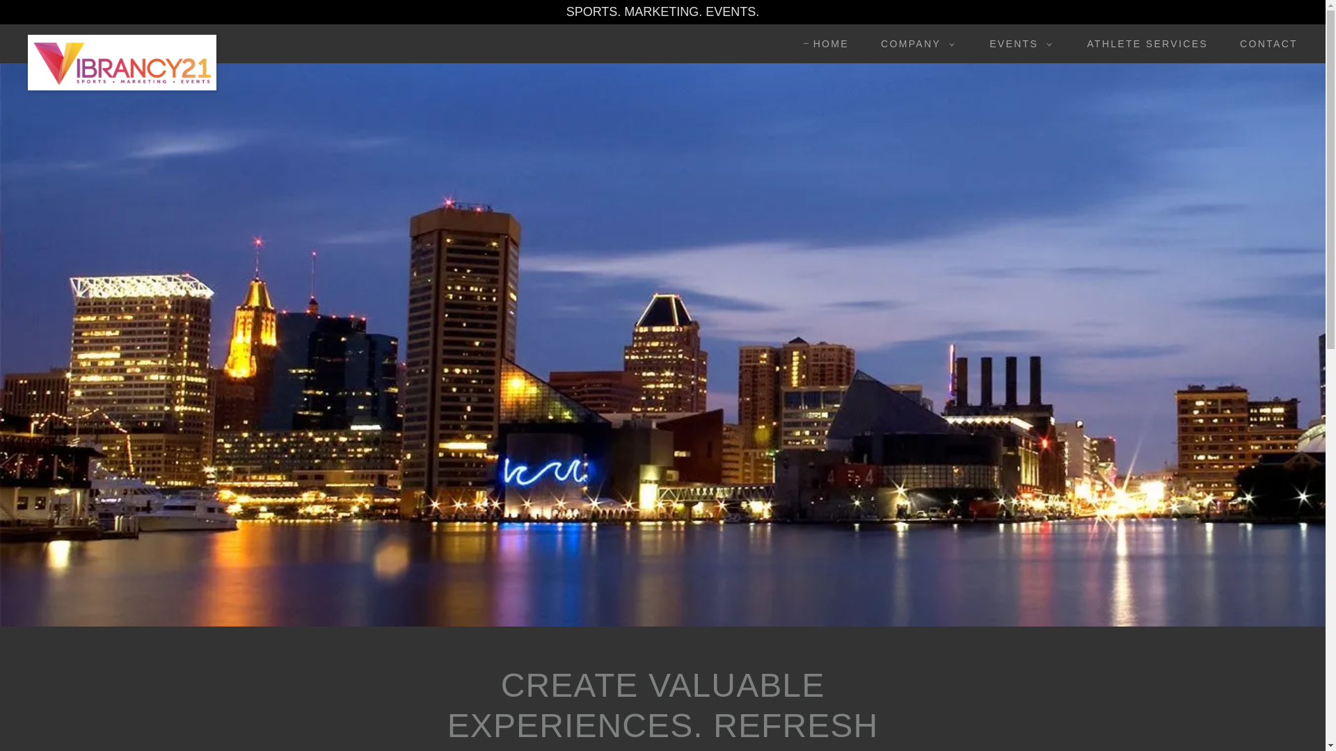This screenshot has width=1336, height=751.
Task: Open the ATHLETE SERVICES page
Action: tap(1147, 44)
